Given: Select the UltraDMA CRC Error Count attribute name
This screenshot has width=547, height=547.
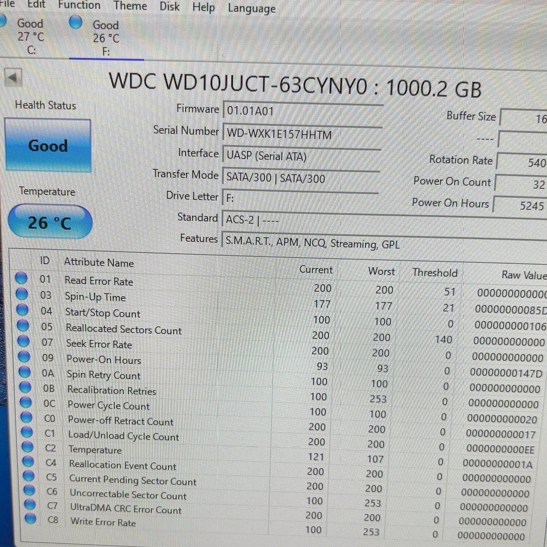Looking at the screenshot, I should pyautogui.click(x=126, y=508).
